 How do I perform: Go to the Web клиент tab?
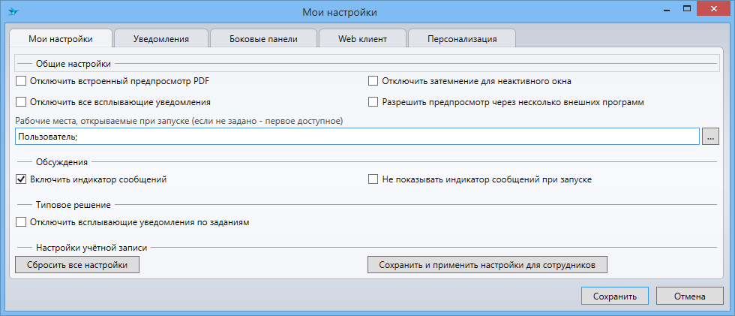362,39
